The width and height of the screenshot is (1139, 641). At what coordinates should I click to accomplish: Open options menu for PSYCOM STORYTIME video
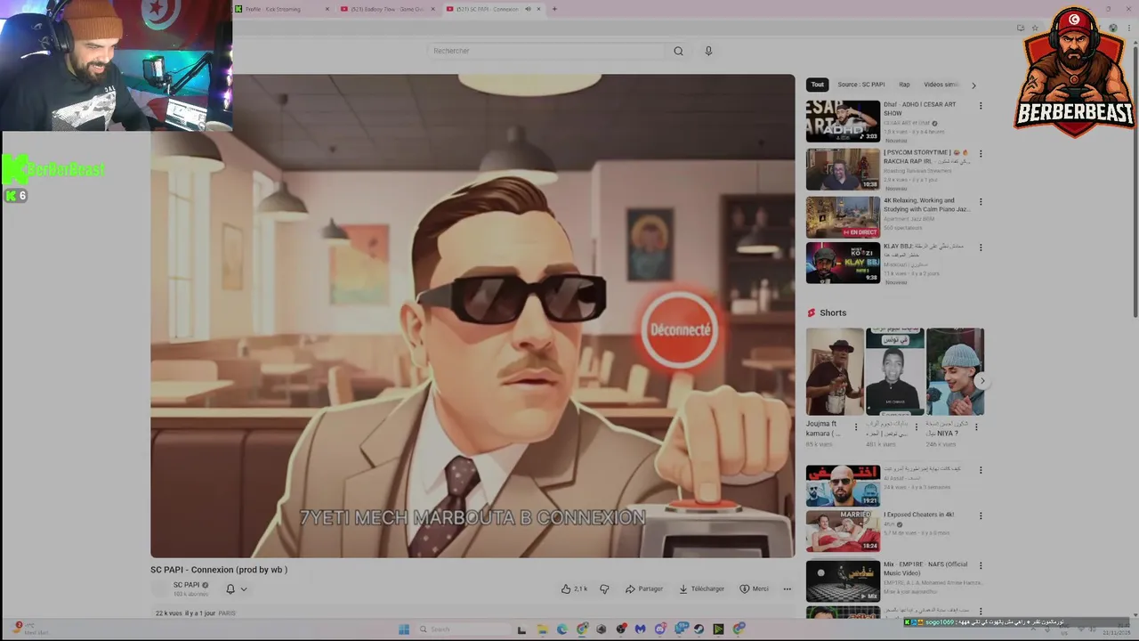tap(981, 154)
